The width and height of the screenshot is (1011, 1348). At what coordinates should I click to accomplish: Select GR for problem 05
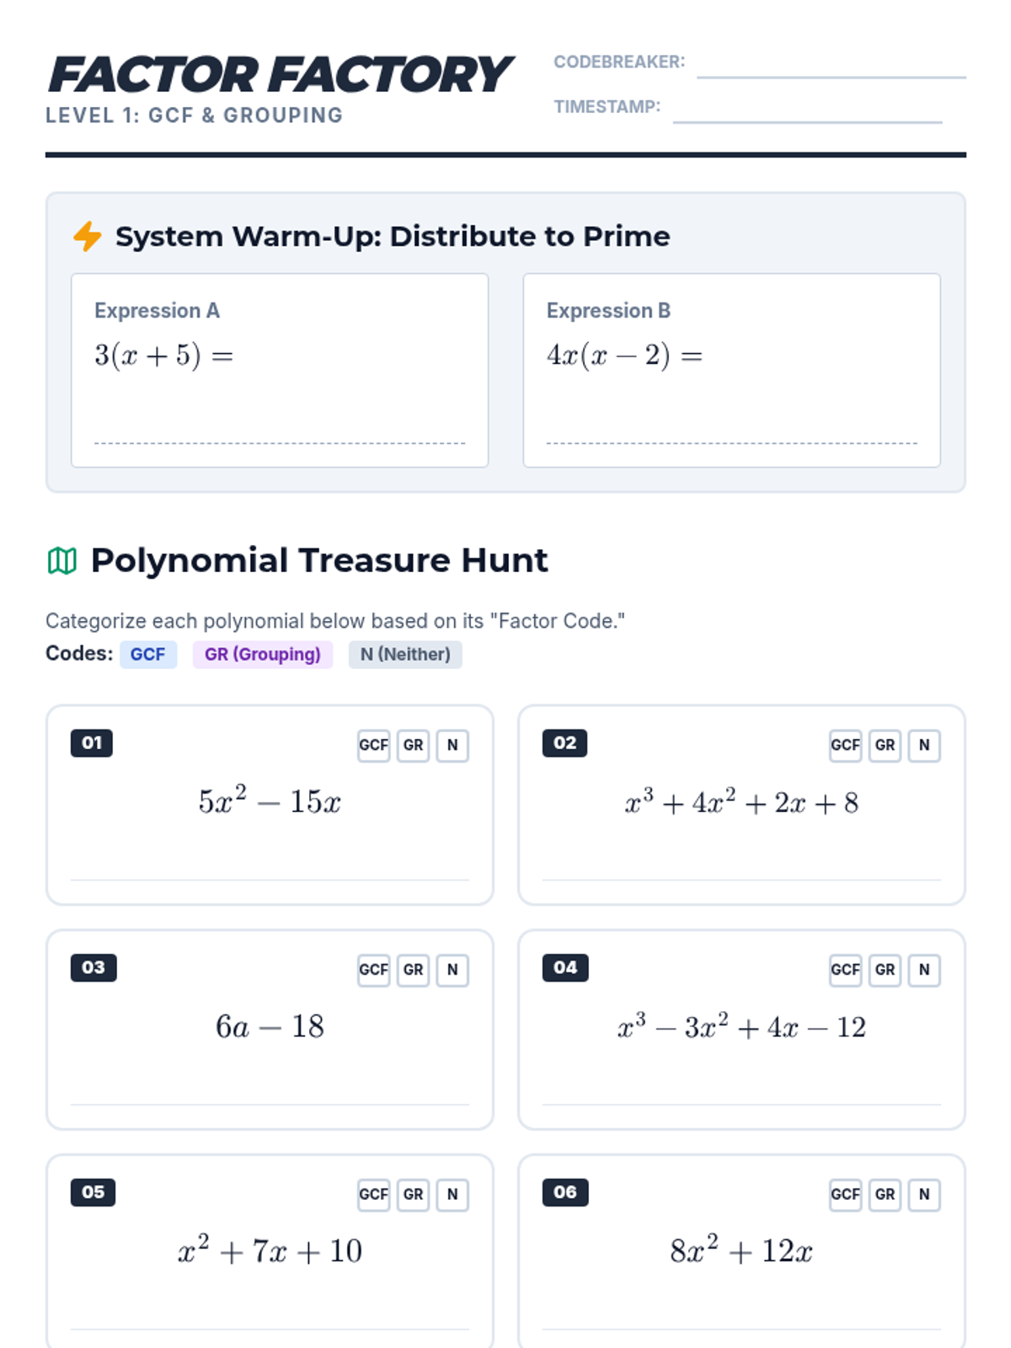tap(413, 1194)
